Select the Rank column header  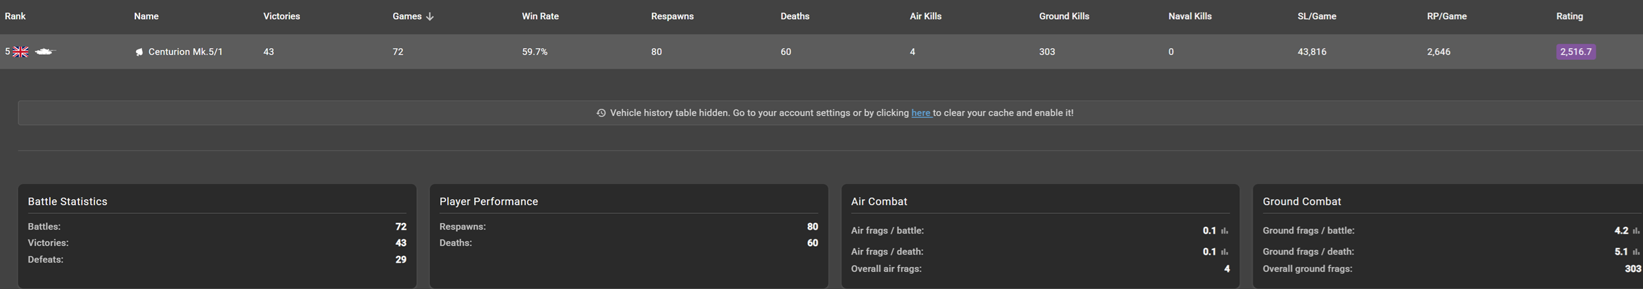point(15,16)
